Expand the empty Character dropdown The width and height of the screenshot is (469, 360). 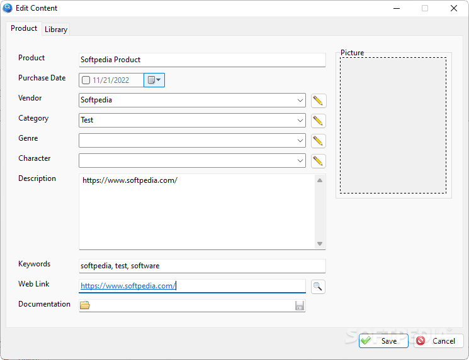pyautogui.click(x=300, y=161)
